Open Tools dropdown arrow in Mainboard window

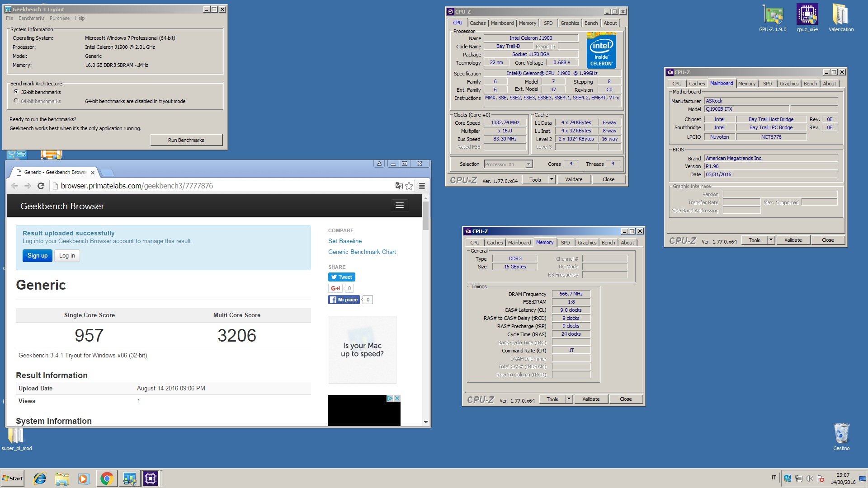pos(771,240)
